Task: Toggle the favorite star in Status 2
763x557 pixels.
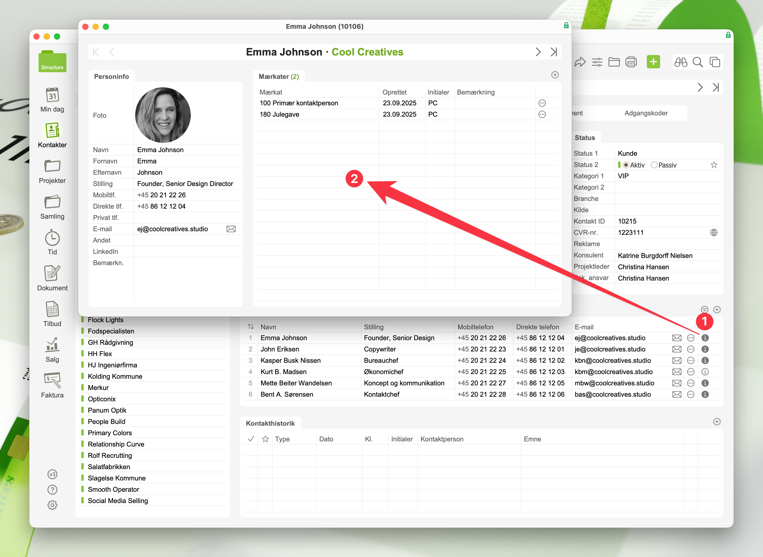Action: point(714,165)
